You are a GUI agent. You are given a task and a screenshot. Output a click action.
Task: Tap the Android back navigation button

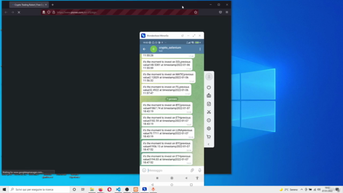pyautogui.click(x=152, y=184)
